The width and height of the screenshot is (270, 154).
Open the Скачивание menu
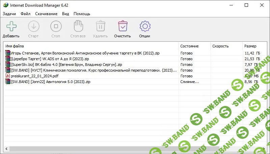click(x=46, y=14)
